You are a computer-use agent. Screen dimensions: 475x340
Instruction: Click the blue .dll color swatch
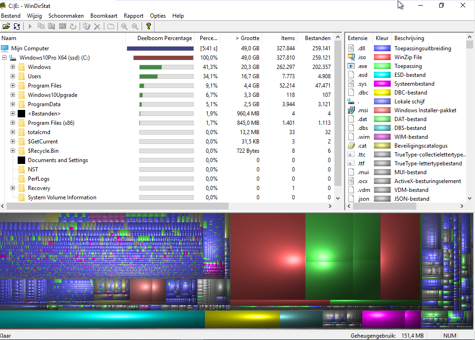click(382, 48)
